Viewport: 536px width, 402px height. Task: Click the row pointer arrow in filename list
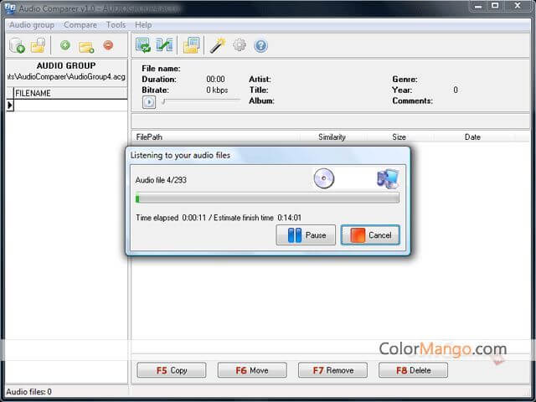pos(10,106)
